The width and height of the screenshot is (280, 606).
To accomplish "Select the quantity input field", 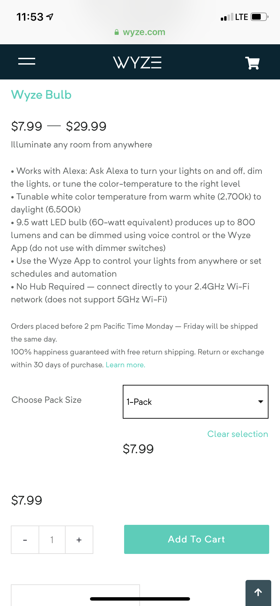I will click(52, 540).
